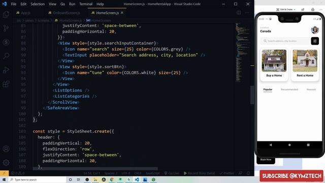
Task: Click Prettier in the status bar
Action: pyautogui.click(x=226, y=173)
